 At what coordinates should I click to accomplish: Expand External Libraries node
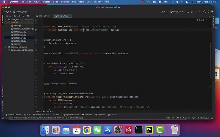click(x=6, y=47)
